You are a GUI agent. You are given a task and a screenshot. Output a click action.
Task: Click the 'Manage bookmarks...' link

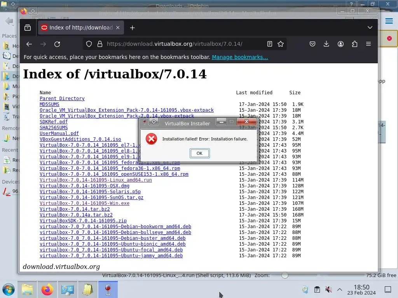click(240, 57)
